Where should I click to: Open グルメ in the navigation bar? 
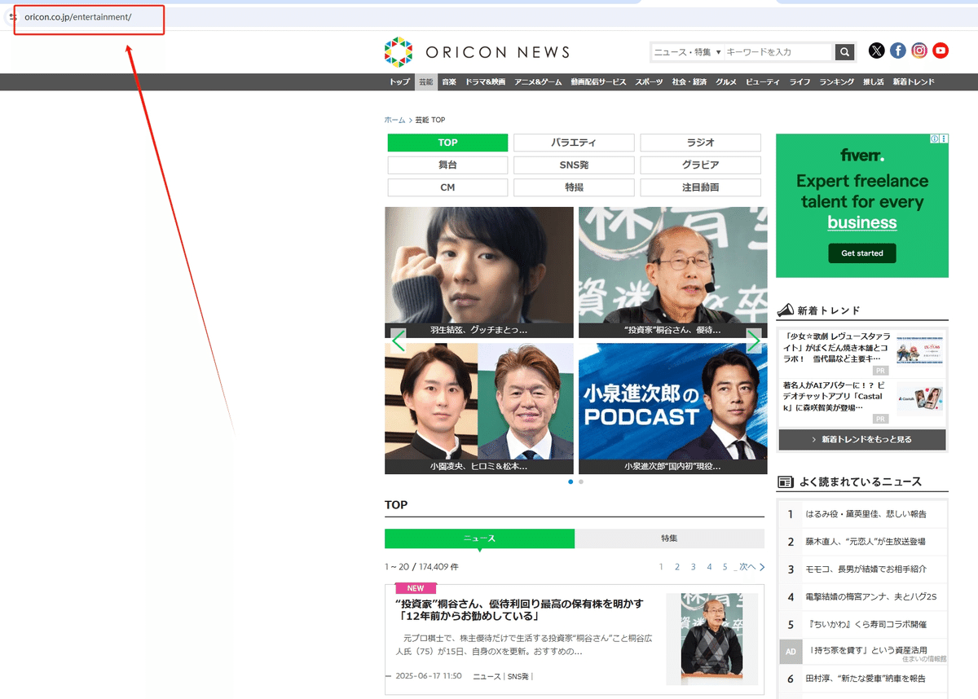[726, 82]
